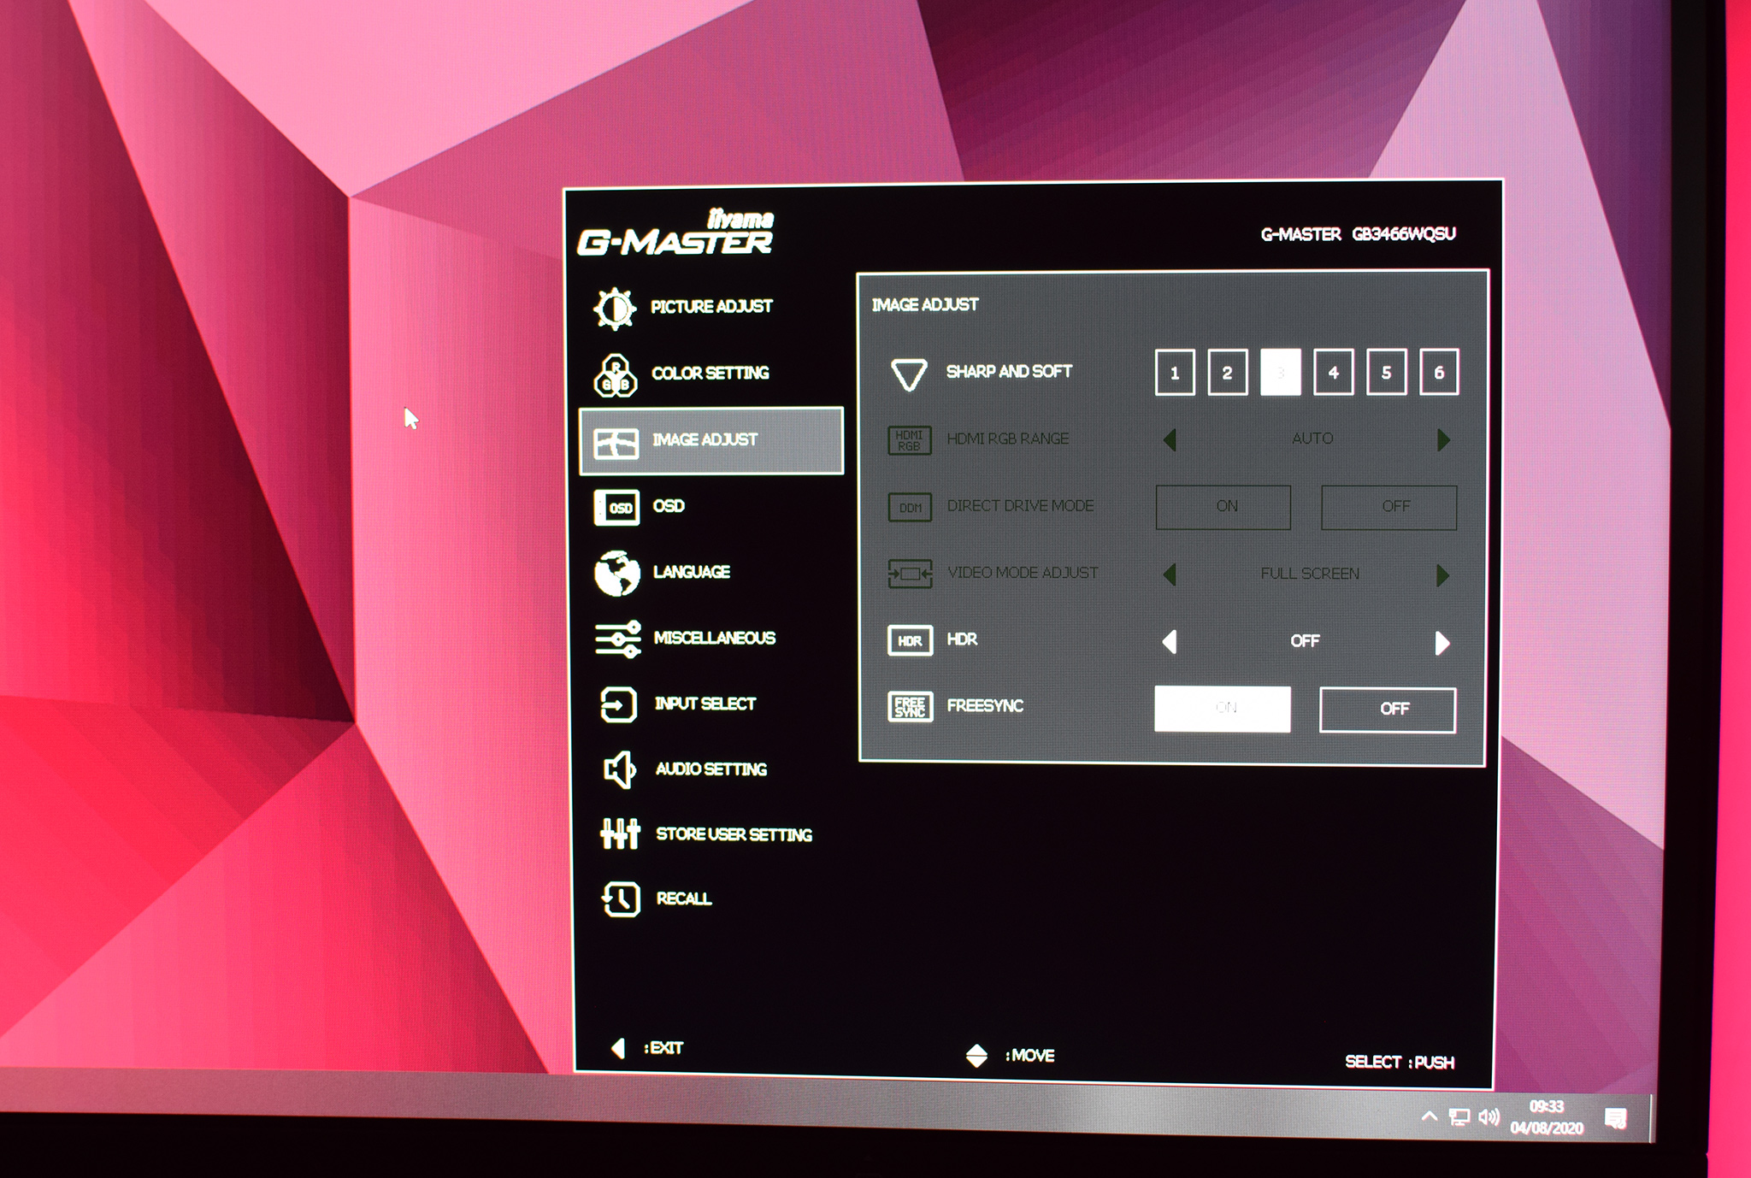The image size is (1751, 1178).
Task: Open the Windows notification center icon
Action: pos(1615,1118)
